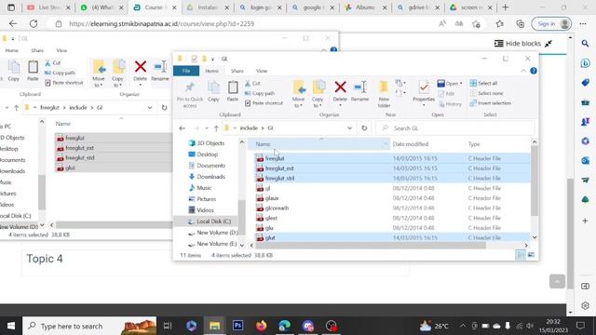Image resolution: width=596 pixels, height=335 pixels.
Task: Create a New folder in front window
Action: (384, 93)
